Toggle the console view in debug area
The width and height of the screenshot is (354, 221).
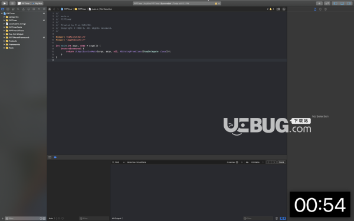pyautogui.click(x=284, y=218)
